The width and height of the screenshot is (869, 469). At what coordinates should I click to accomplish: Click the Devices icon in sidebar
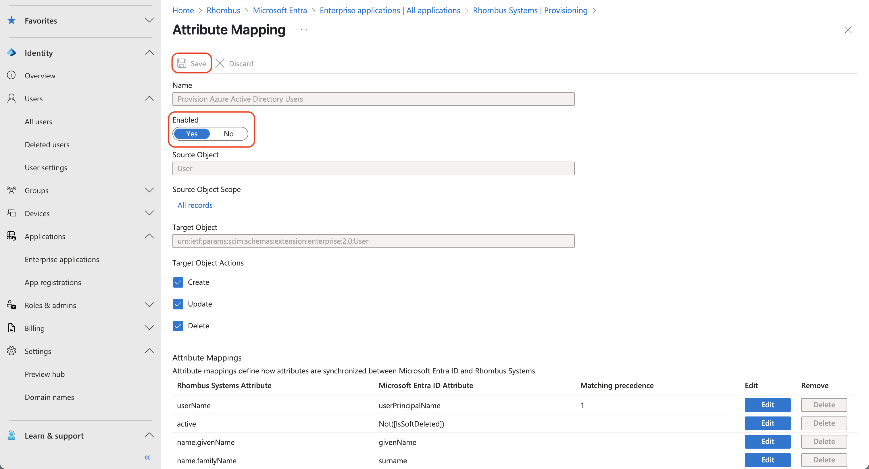click(11, 213)
